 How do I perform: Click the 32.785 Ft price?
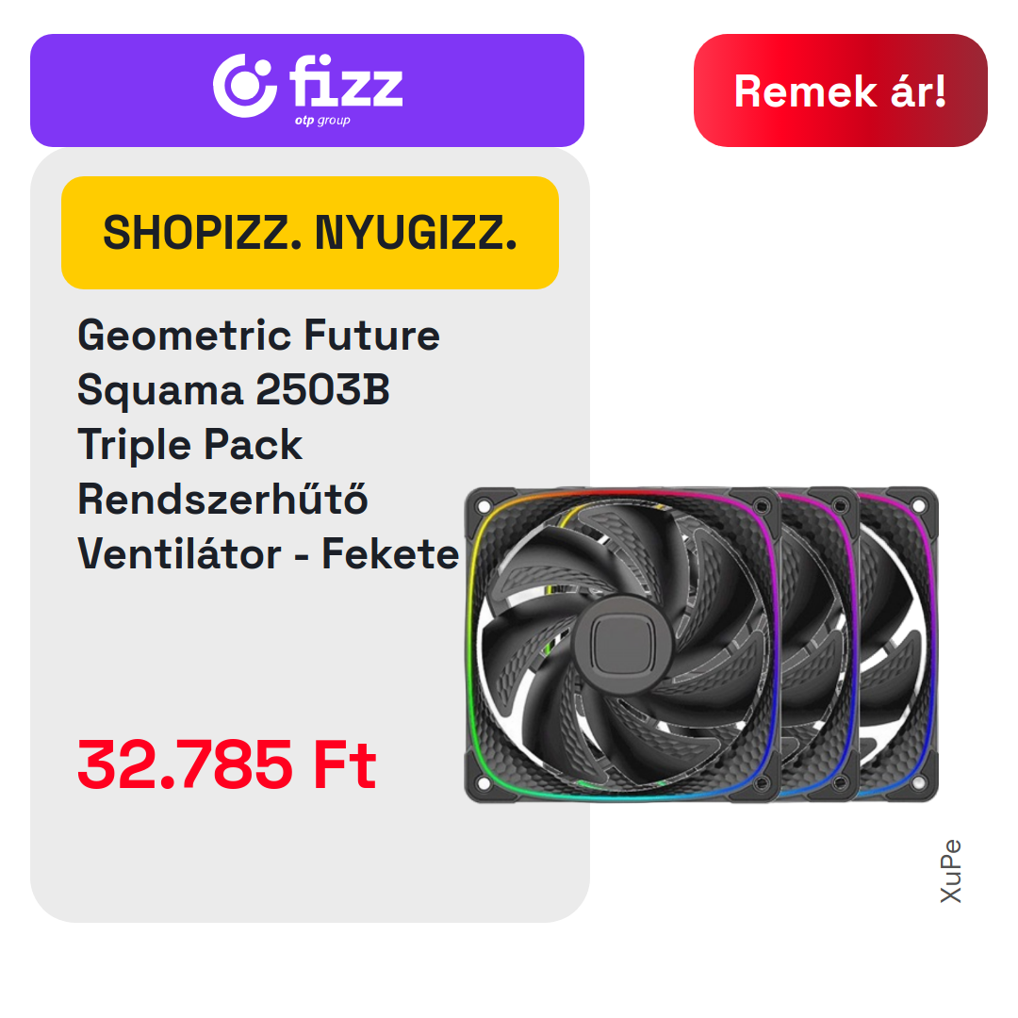(x=226, y=764)
